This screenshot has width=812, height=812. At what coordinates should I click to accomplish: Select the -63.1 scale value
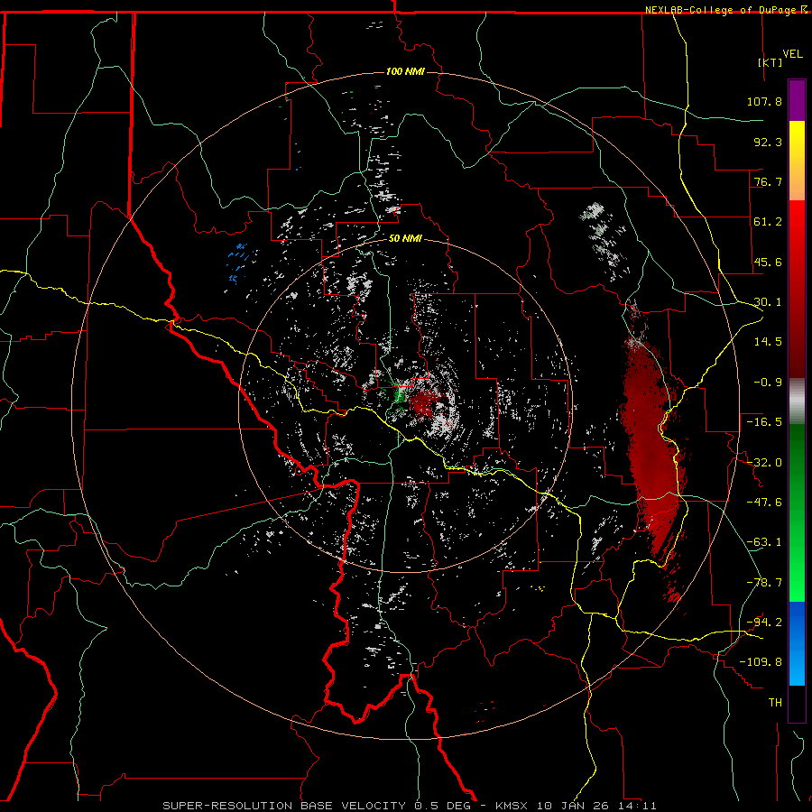[764, 542]
